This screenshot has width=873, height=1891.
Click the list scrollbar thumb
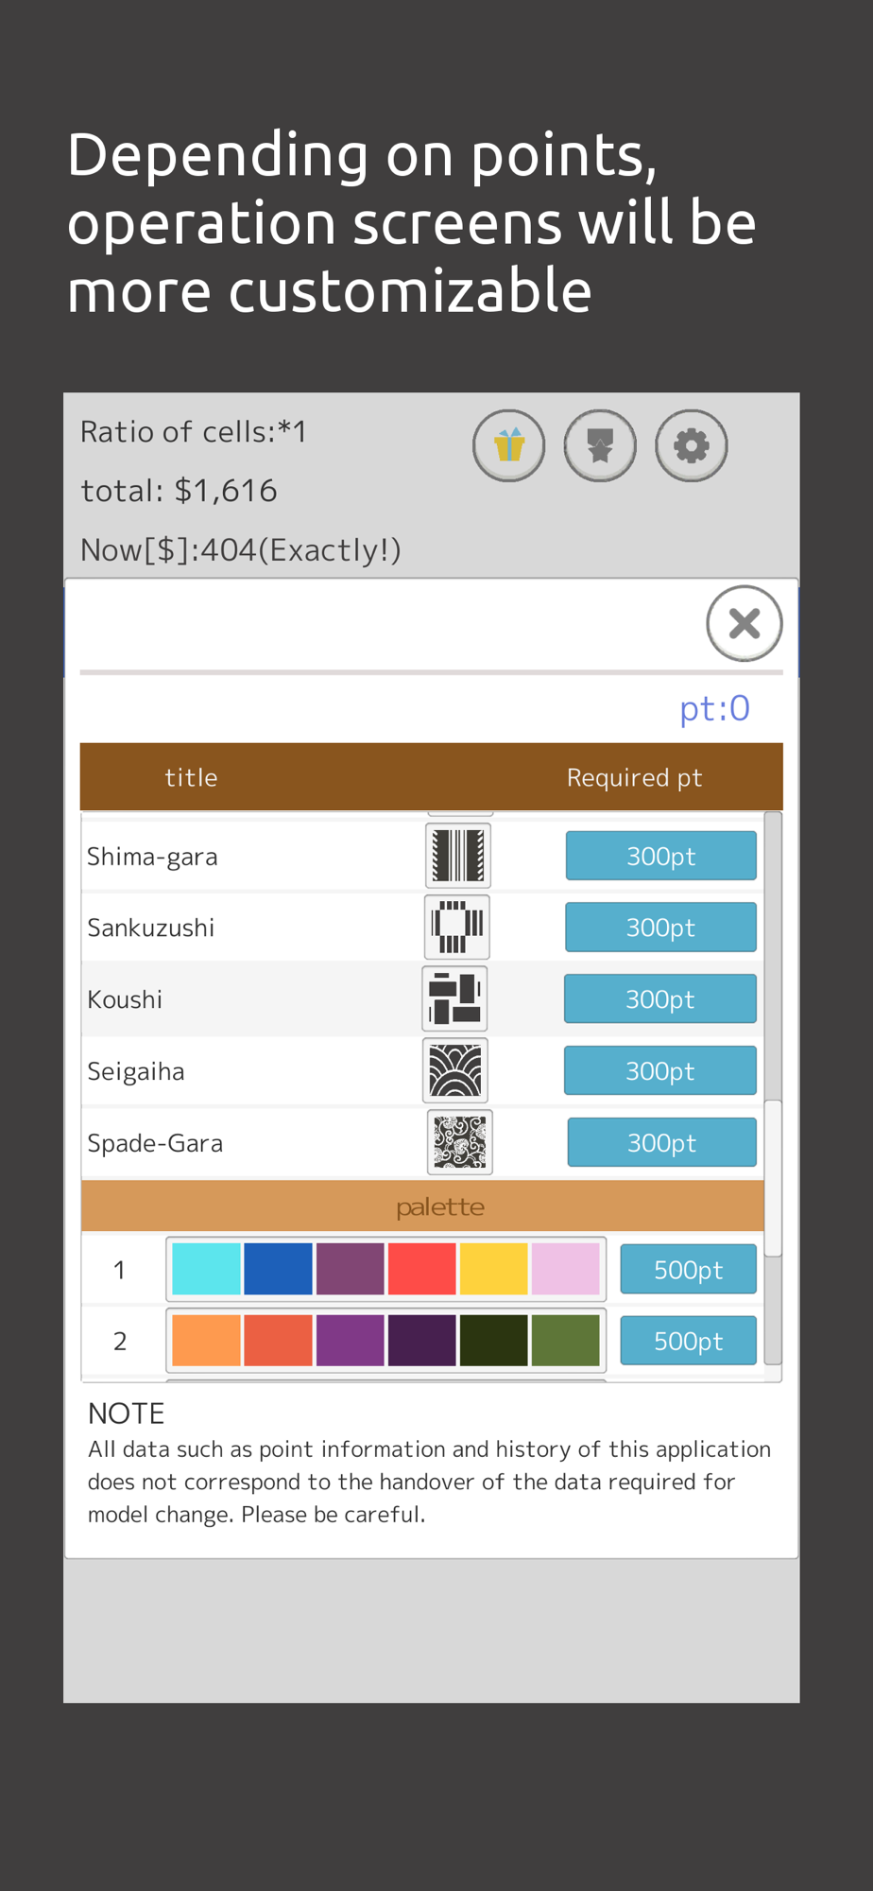pos(773,1178)
